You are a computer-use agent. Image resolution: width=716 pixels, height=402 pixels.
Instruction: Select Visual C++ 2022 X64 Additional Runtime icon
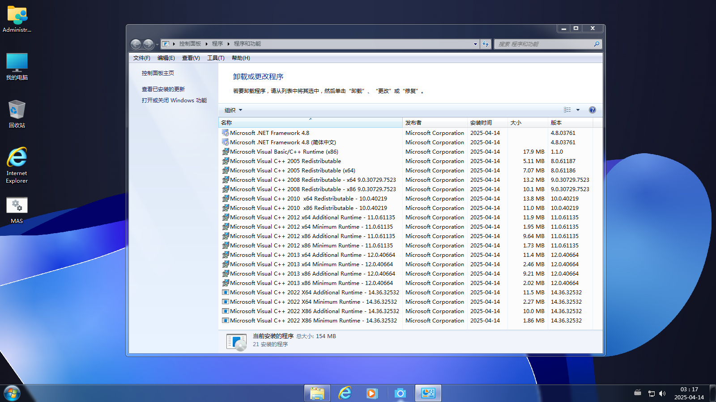coord(226,292)
